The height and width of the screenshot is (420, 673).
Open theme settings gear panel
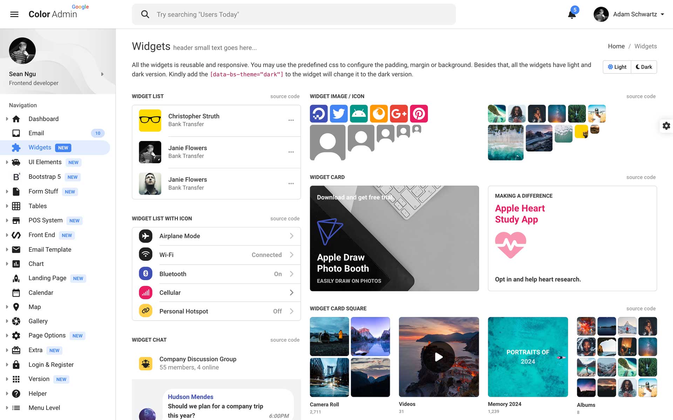(666, 126)
